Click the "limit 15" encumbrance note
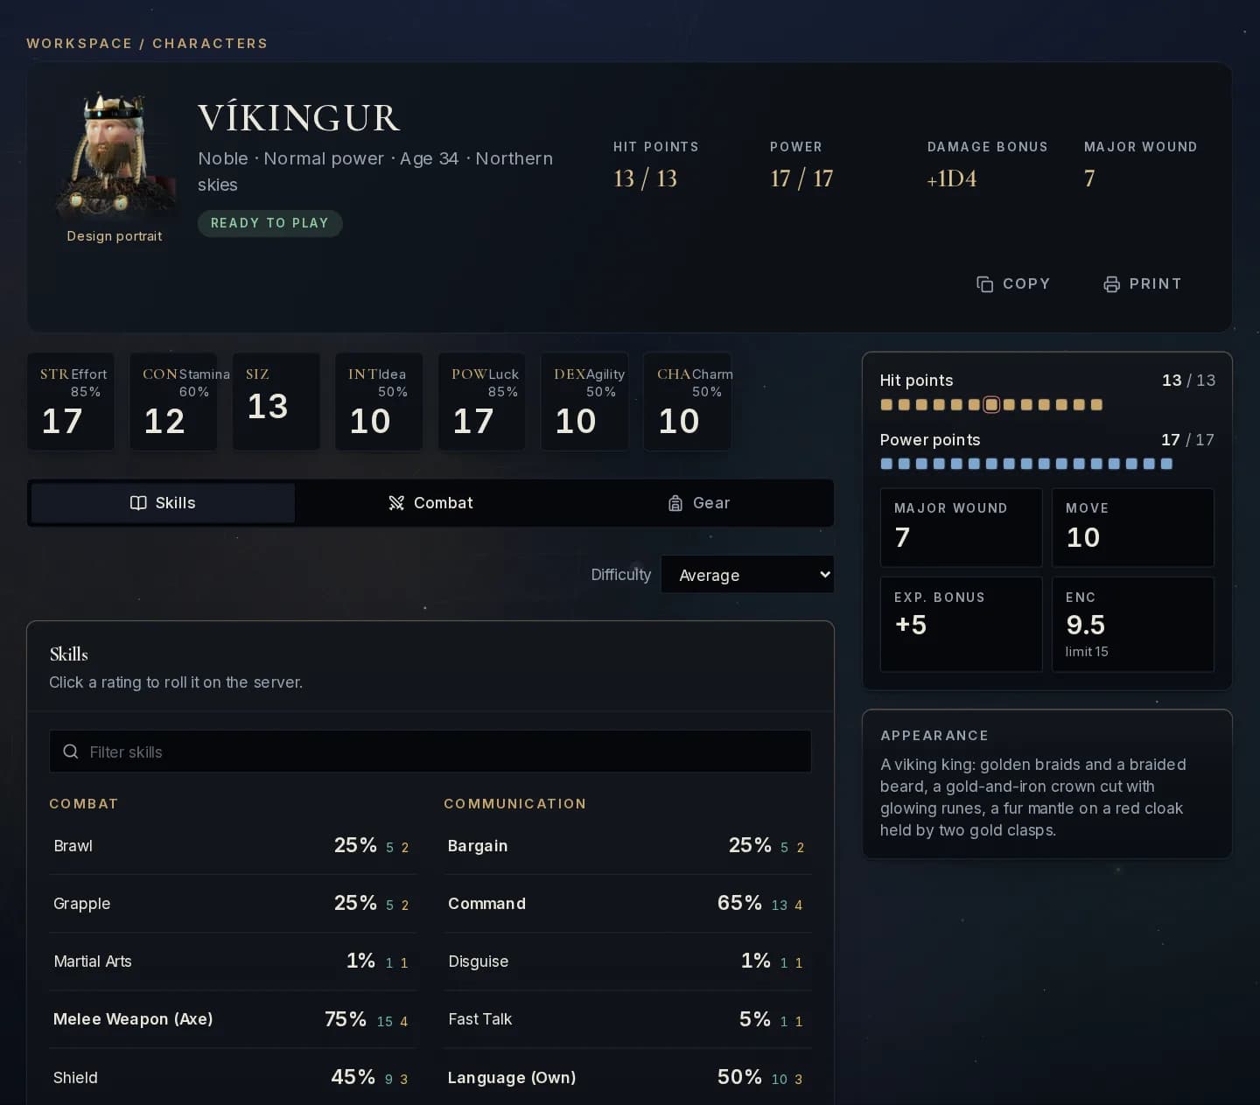 pos(1087,652)
